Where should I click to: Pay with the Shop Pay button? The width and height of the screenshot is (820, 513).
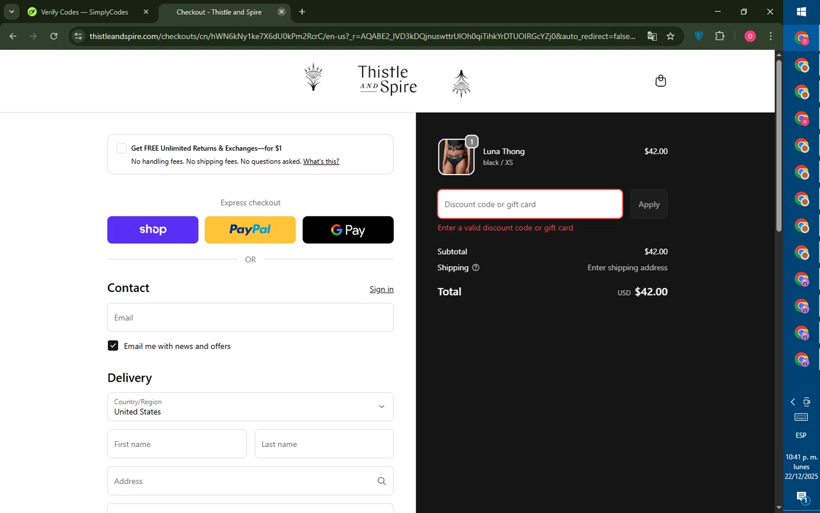point(153,230)
